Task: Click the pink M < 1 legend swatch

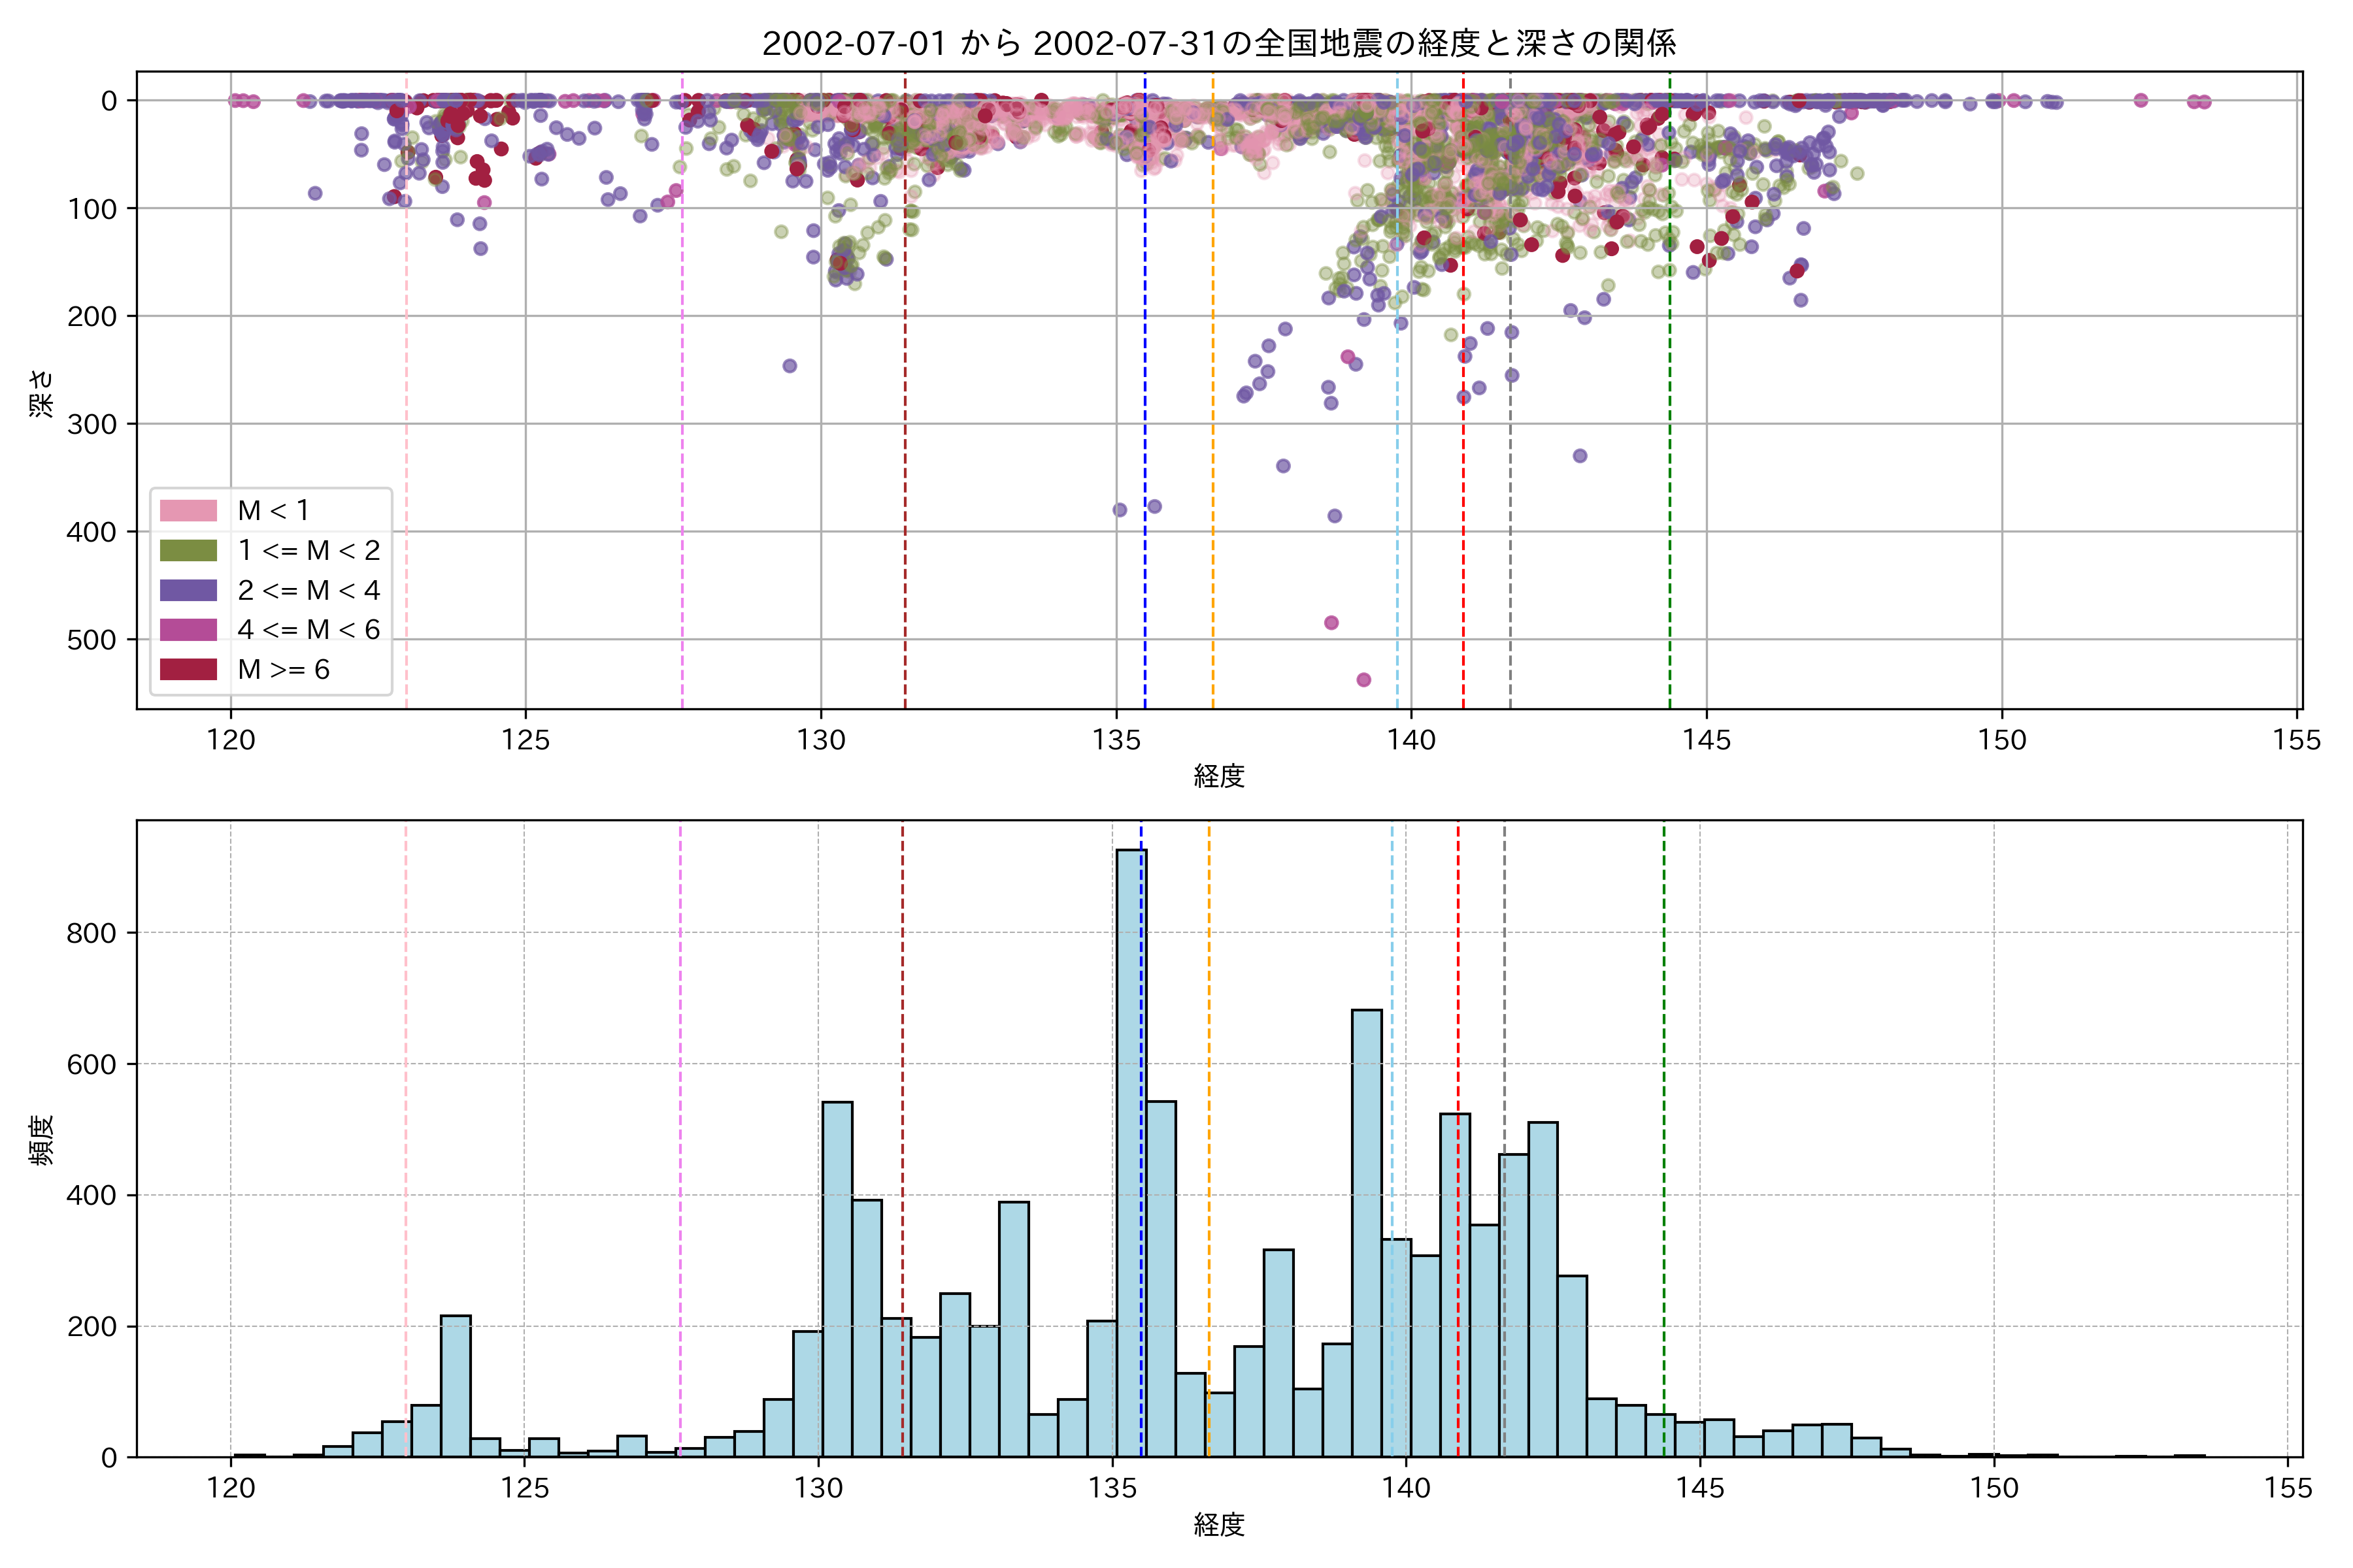Action: [188, 511]
